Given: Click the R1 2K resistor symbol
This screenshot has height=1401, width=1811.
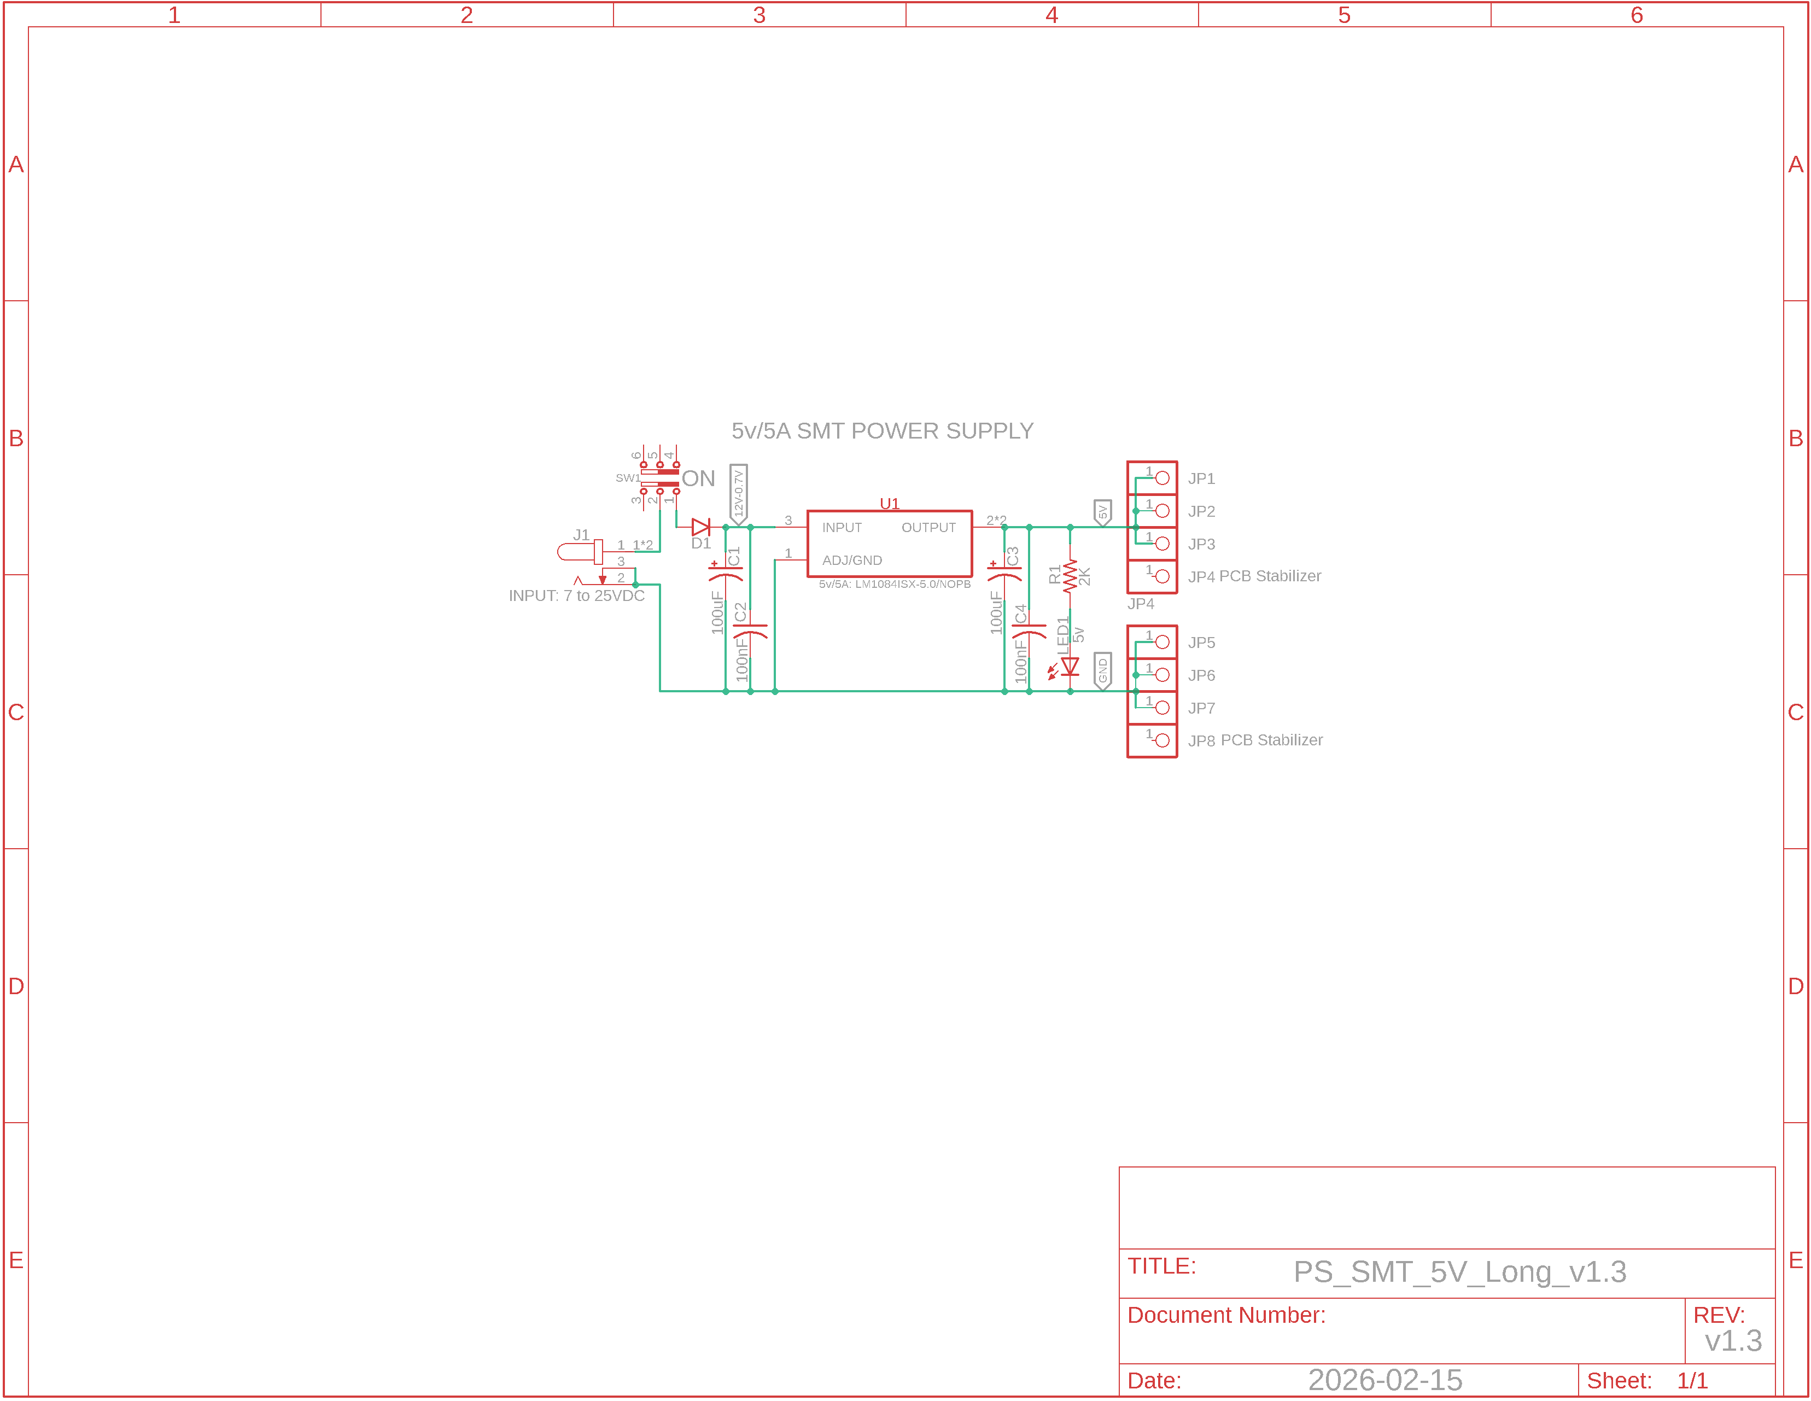Looking at the screenshot, I should pos(1071,576).
